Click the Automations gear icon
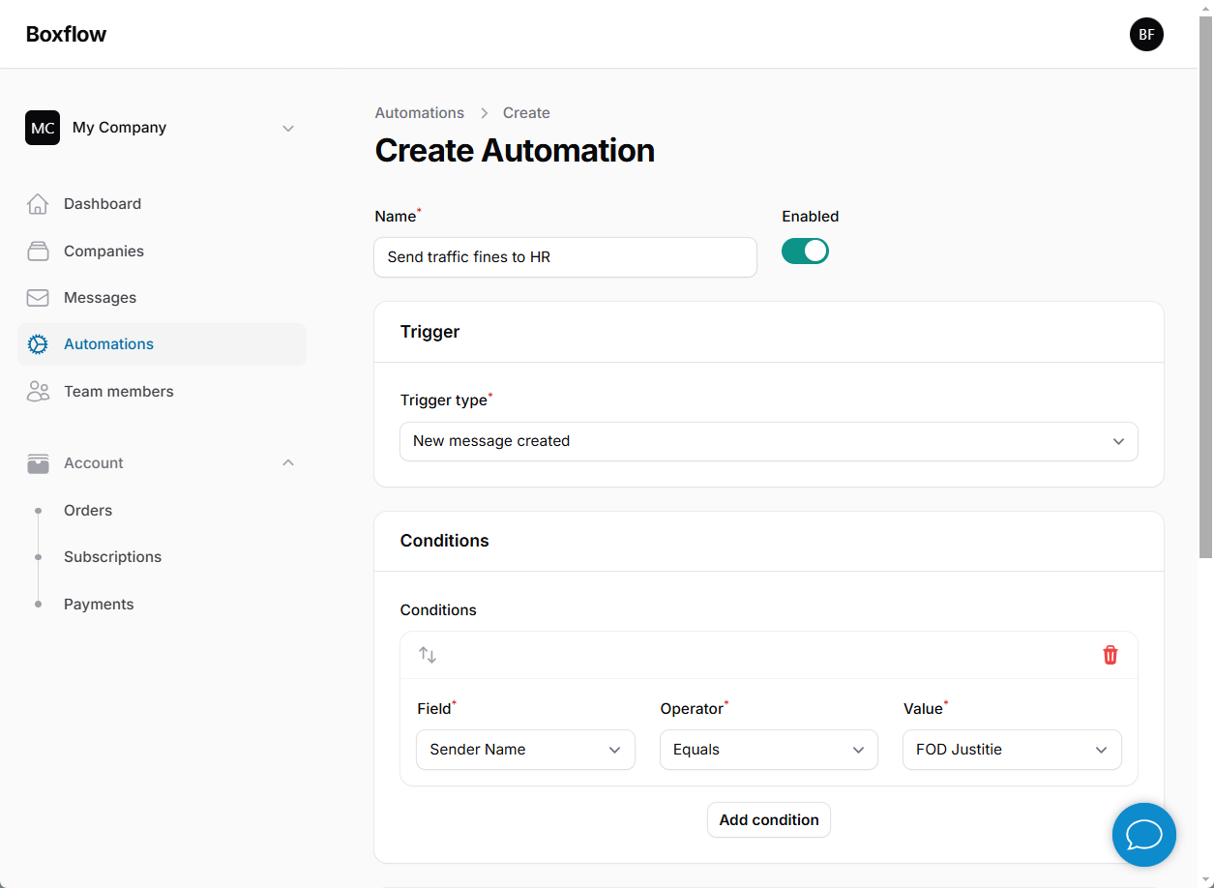 coord(38,344)
